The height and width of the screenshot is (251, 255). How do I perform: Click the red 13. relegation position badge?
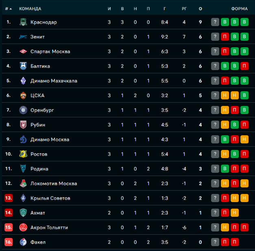[x=9, y=198]
